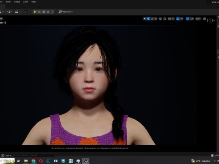Click the maximize/restore viewport icon
The width and height of the screenshot is (219, 164).
click(x=204, y=19)
